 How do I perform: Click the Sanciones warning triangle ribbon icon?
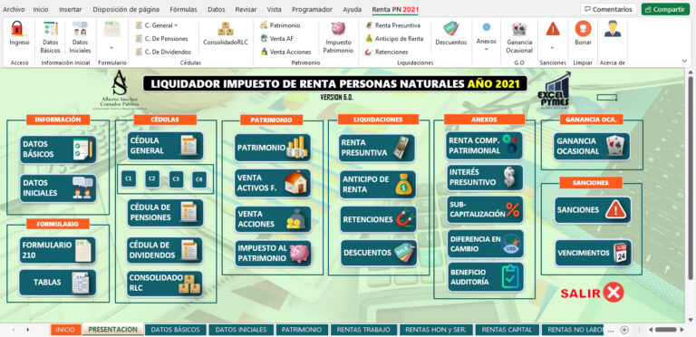click(x=553, y=29)
